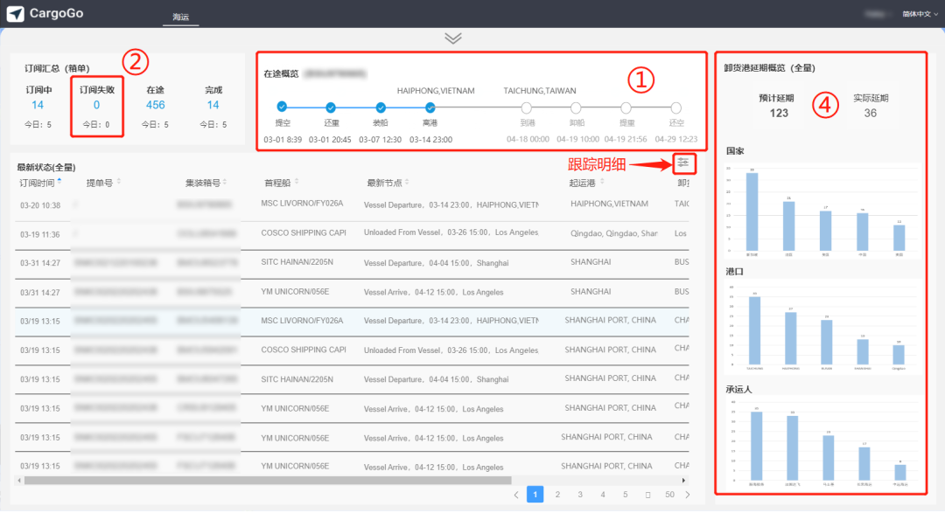Select the 卸船 pending milestone node
The height and width of the screenshot is (513, 945).
pos(576,107)
